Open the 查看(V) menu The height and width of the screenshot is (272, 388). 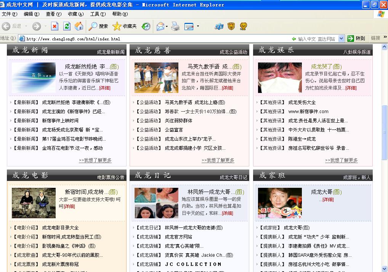(53, 14)
